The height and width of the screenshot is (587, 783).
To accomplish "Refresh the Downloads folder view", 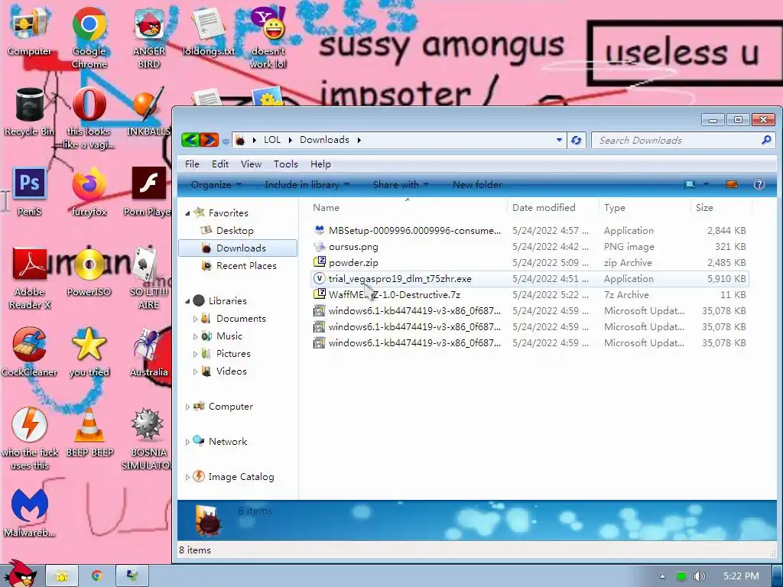I will click(576, 141).
